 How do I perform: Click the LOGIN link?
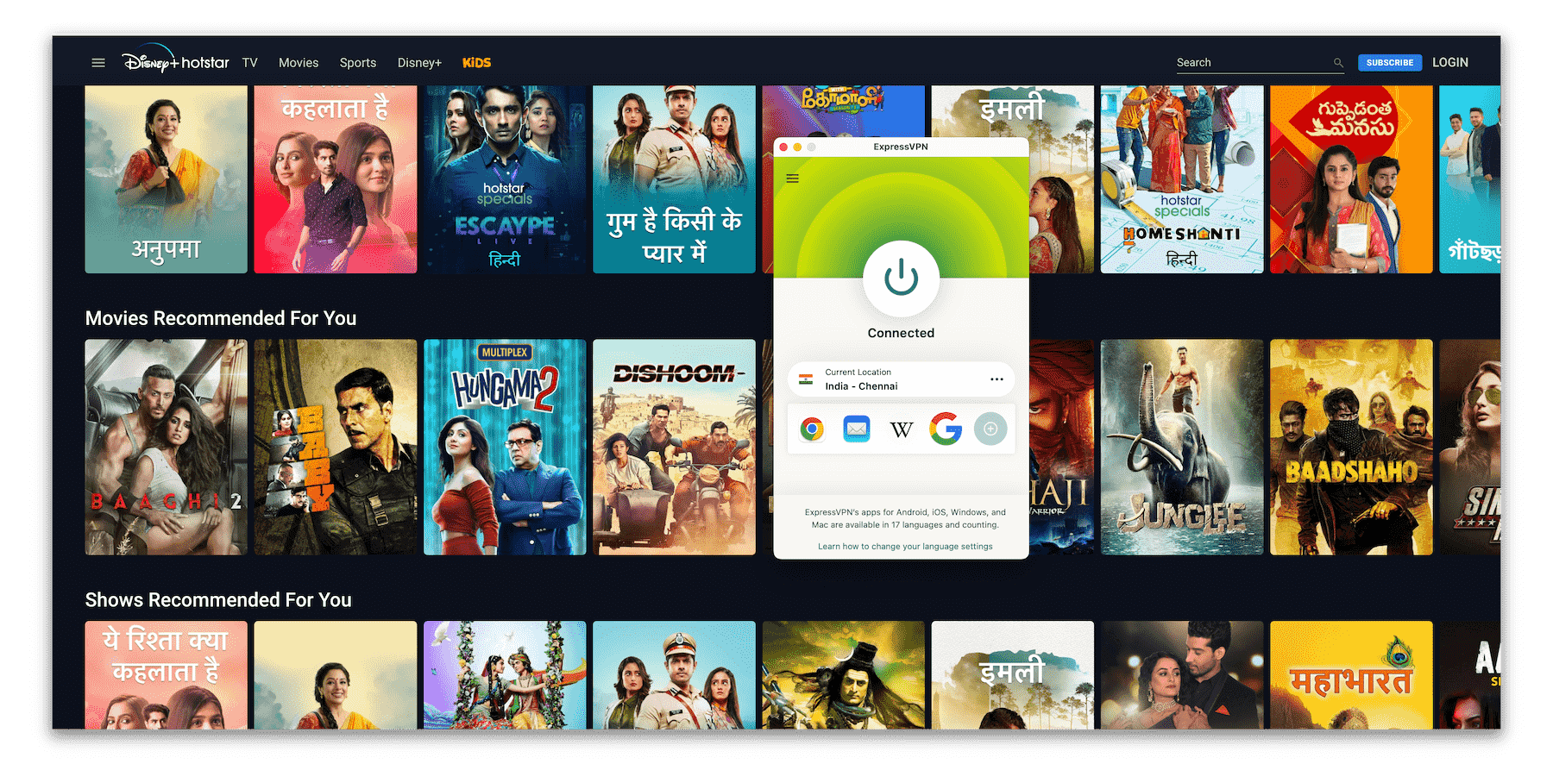[1450, 63]
